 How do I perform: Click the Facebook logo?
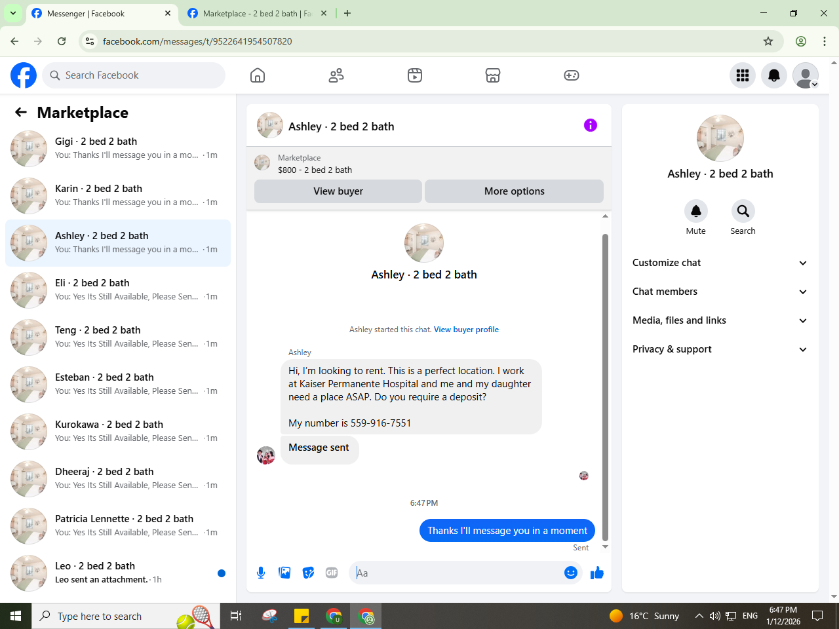[24, 75]
